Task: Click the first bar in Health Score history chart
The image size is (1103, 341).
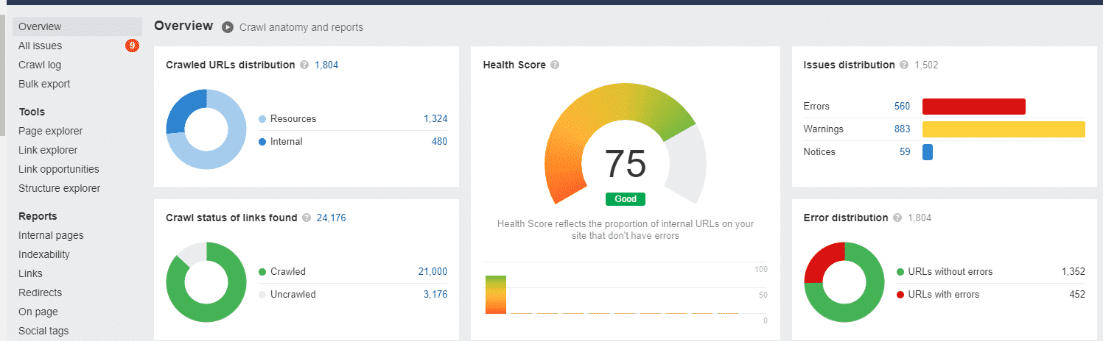Action: tap(496, 294)
